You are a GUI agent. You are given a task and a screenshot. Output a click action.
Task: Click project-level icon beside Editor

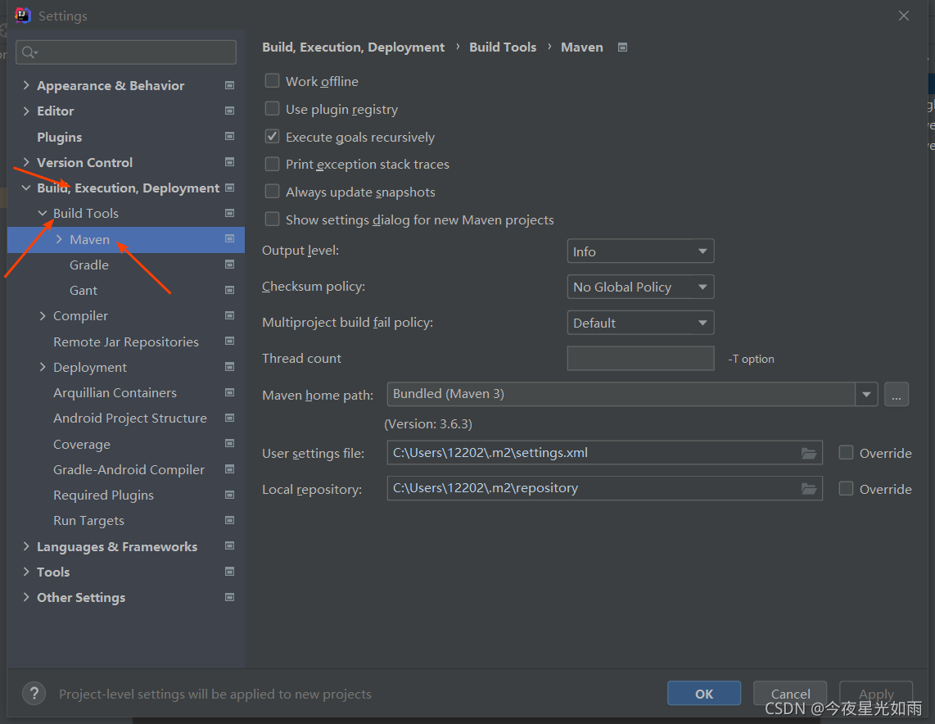[229, 111]
